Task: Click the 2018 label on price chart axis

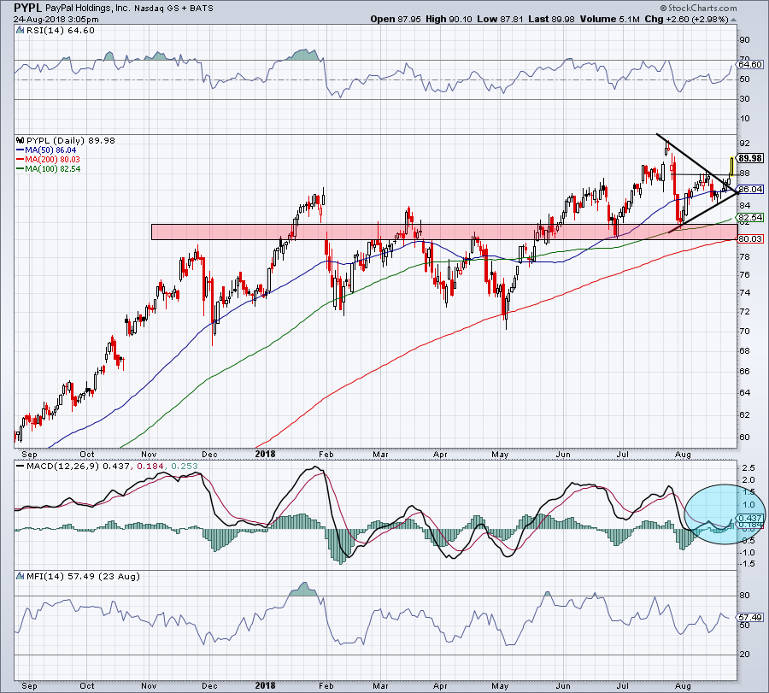Action: tap(266, 454)
